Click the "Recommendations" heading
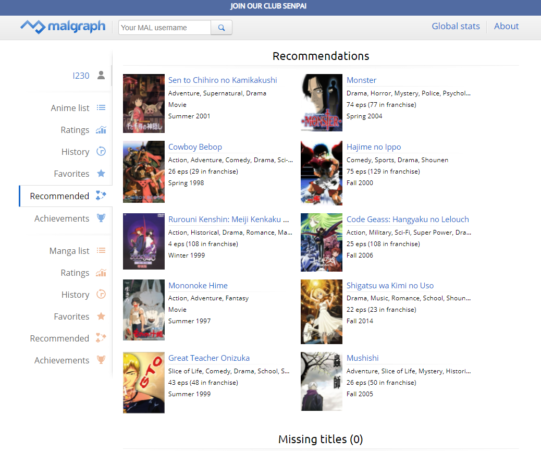The image size is (541, 451). (321, 56)
